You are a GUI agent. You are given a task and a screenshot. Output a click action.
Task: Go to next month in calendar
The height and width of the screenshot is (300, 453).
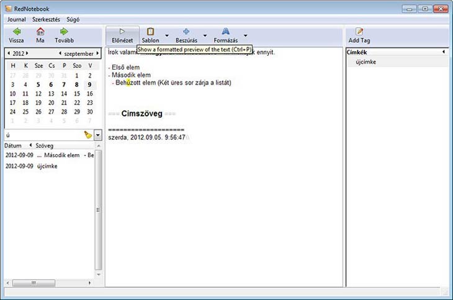pyautogui.click(x=97, y=53)
